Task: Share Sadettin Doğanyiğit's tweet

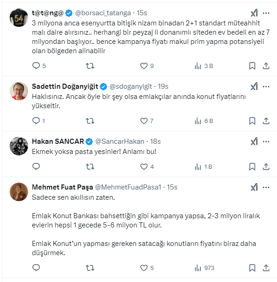Action: coord(266,121)
